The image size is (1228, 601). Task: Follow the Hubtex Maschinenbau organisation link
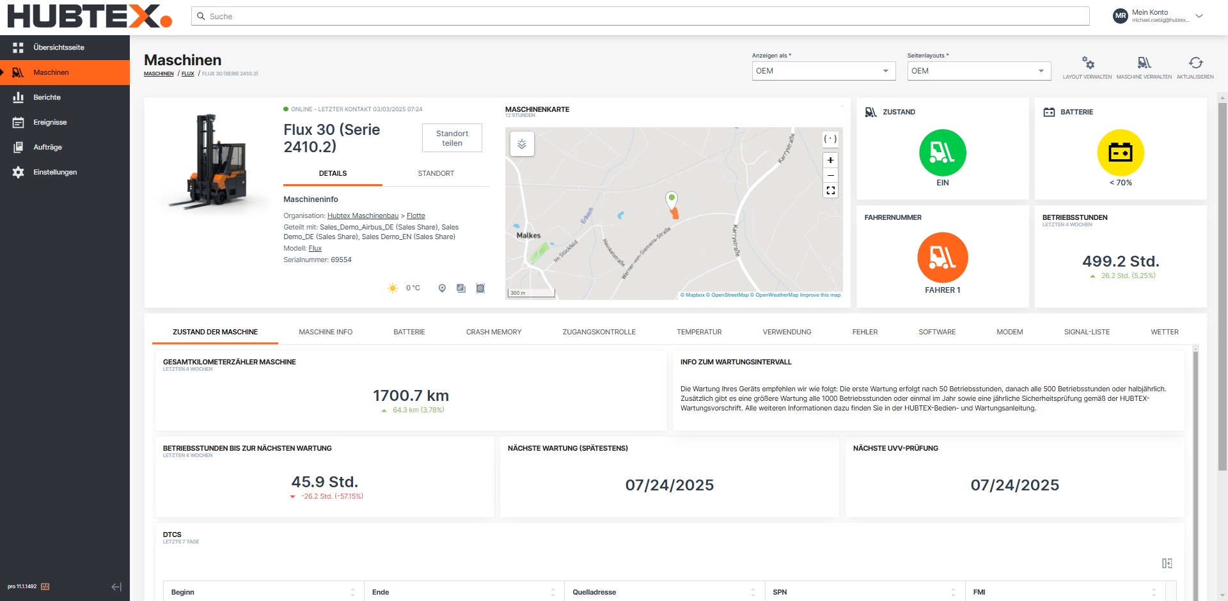(363, 216)
